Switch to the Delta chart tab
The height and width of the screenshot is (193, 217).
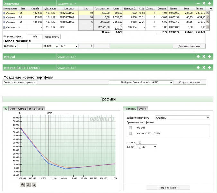point(13,109)
